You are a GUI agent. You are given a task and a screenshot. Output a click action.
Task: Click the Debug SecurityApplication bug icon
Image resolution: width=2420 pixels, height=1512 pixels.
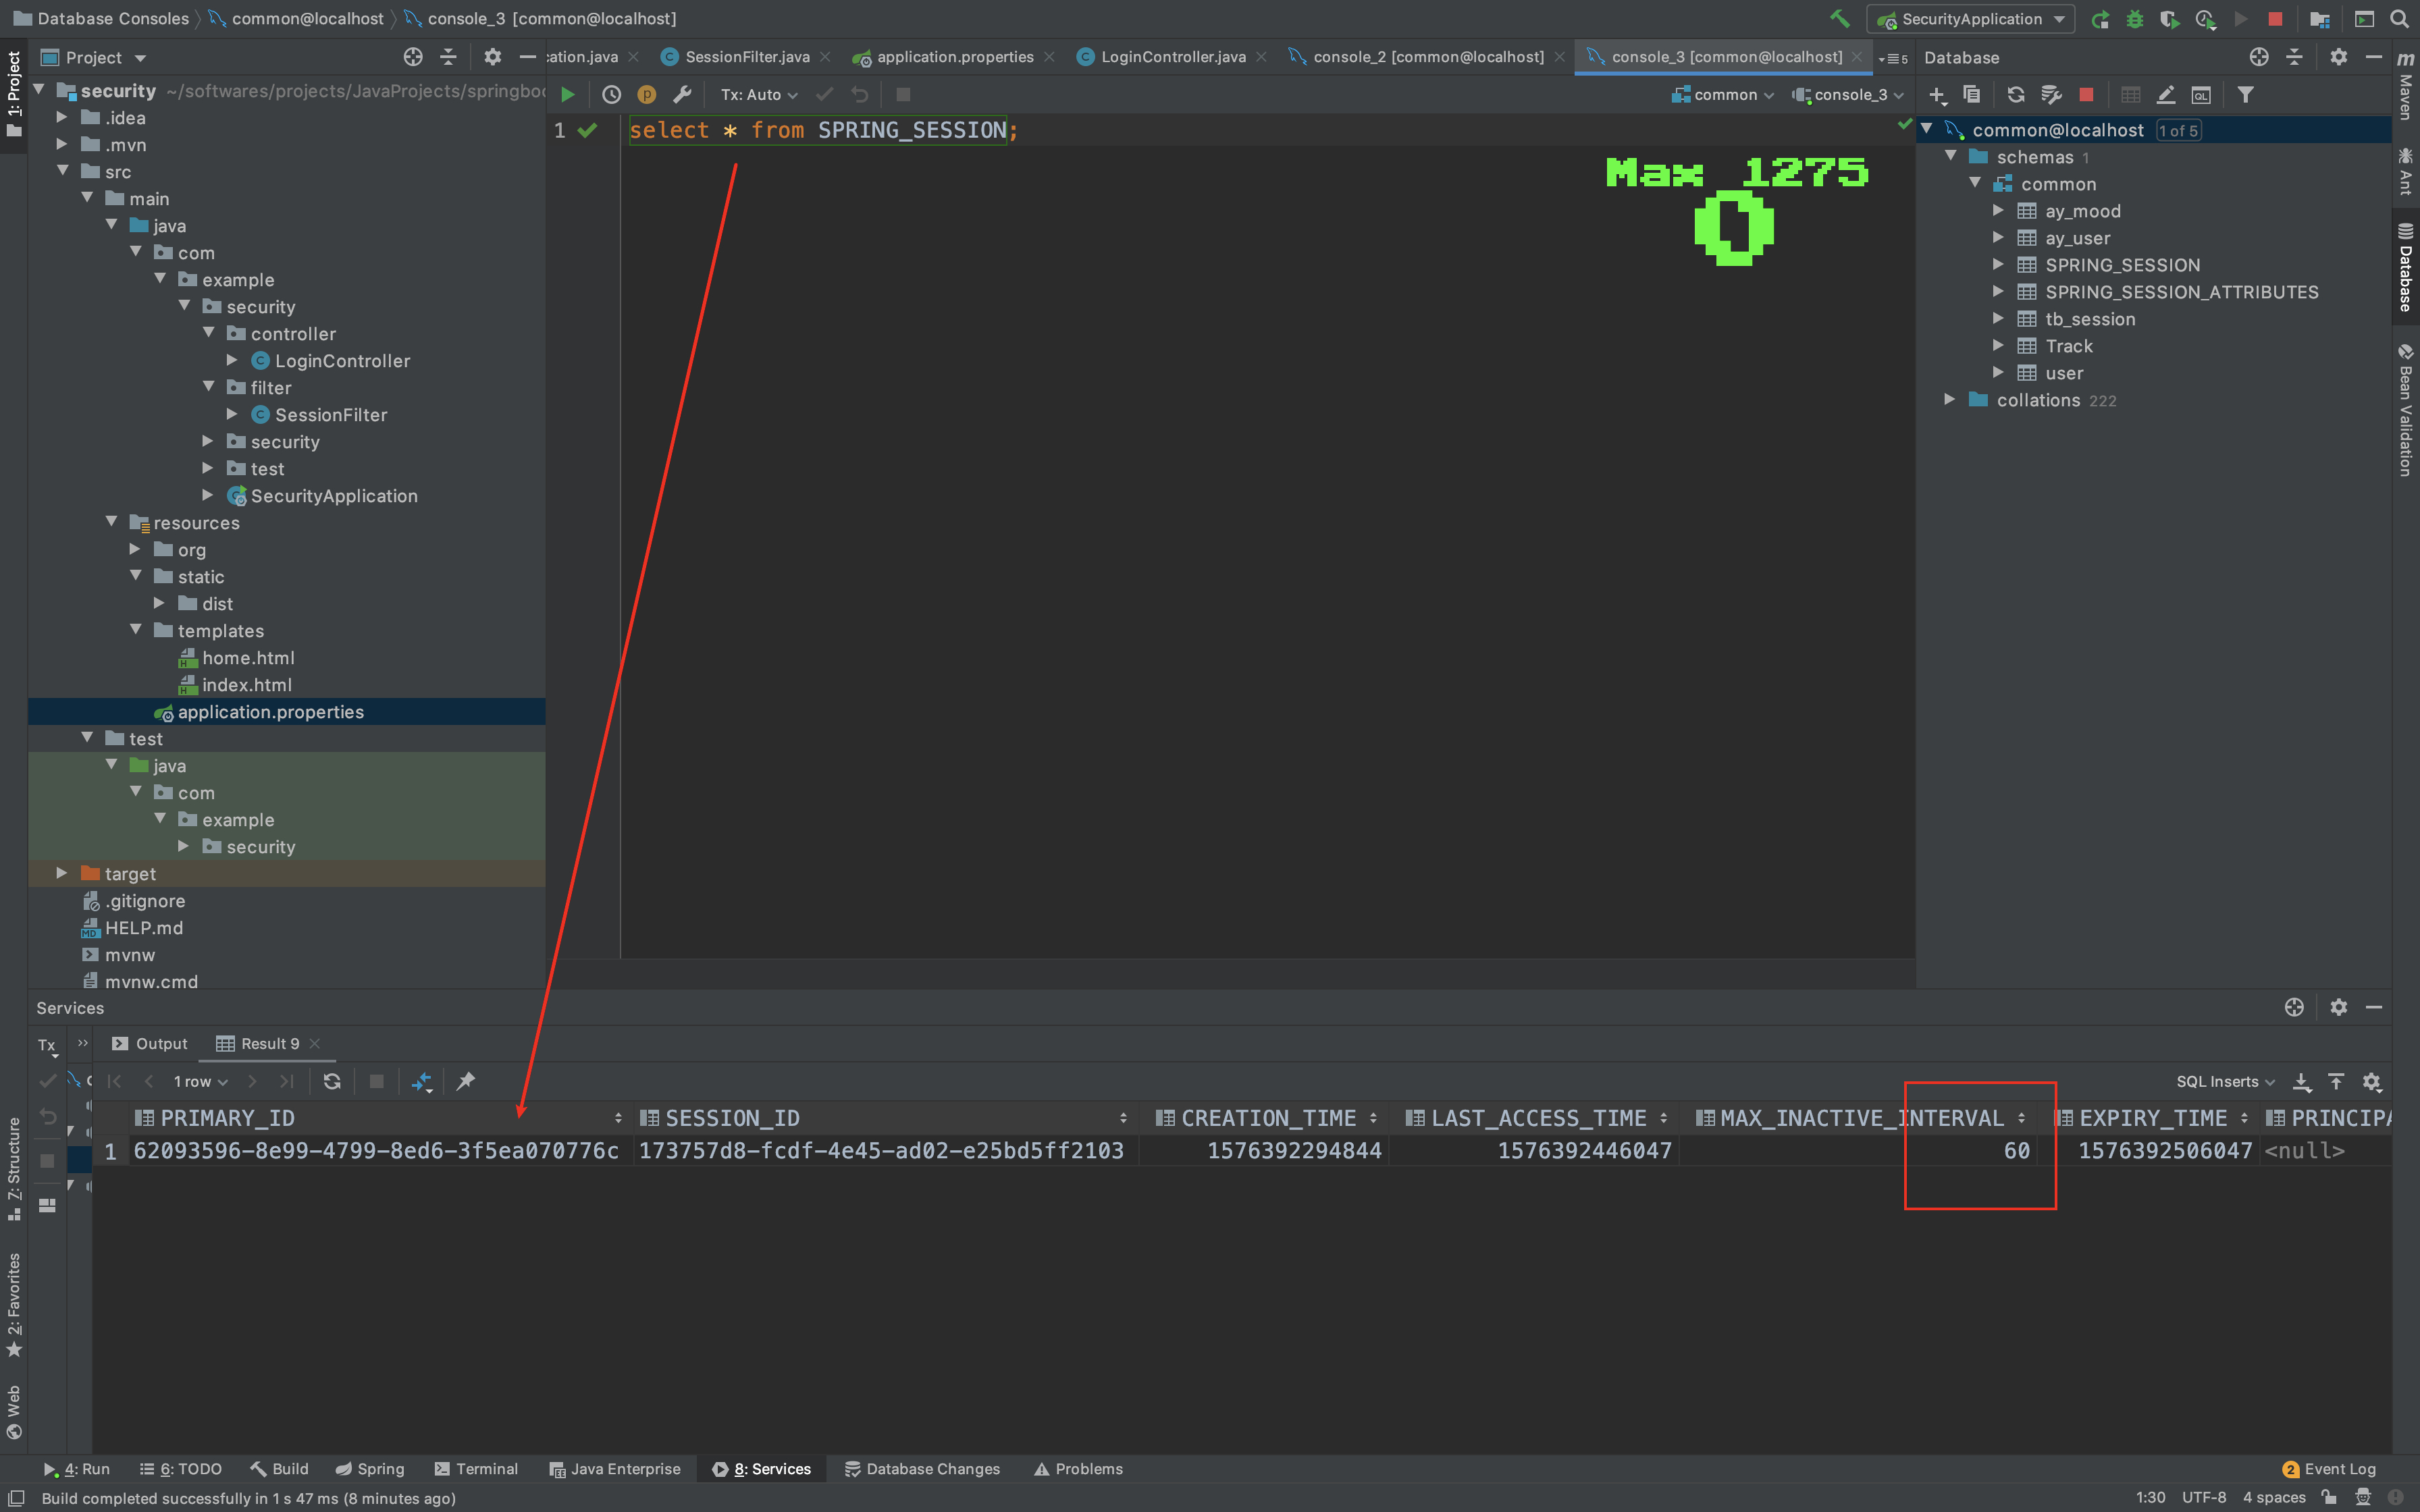[2134, 19]
